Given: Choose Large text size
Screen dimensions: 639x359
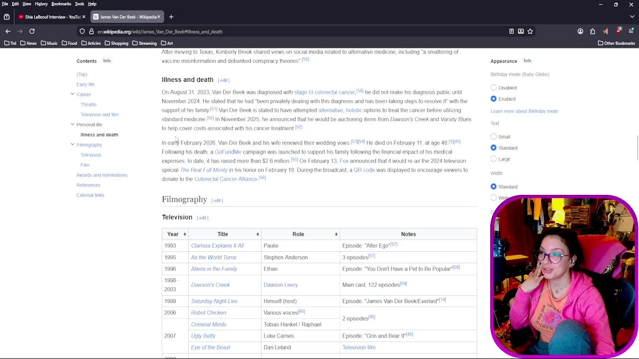Looking at the screenshot, I should pyautogui.click(x=494, y=159).
